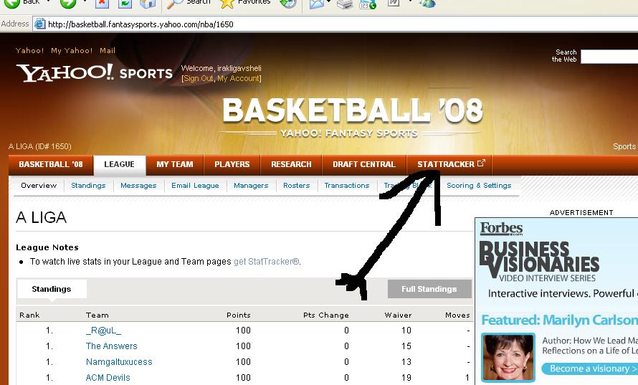Click the Print printer icon
638x385 pixels.
[345, 4]
